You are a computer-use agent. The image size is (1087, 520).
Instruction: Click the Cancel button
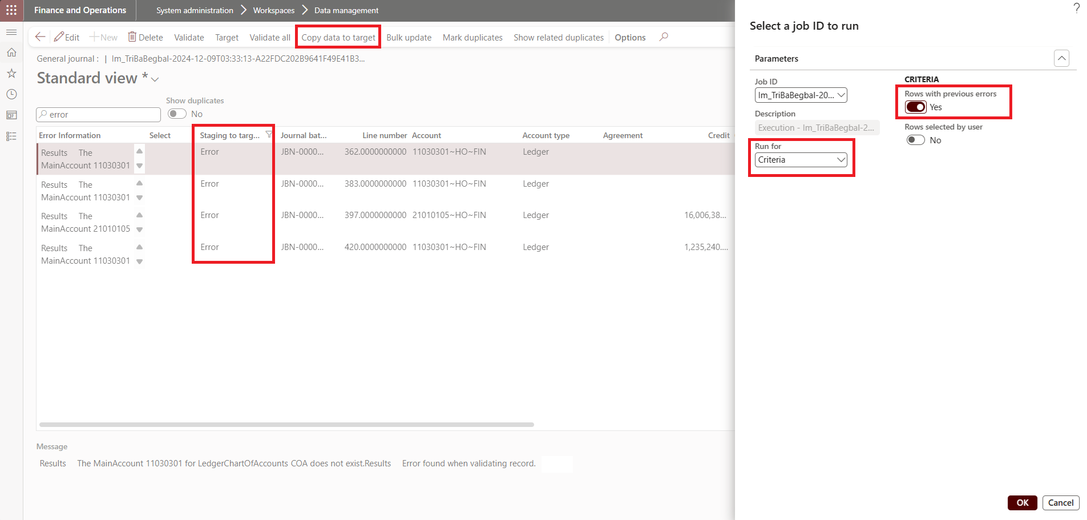coord(1061,503)
